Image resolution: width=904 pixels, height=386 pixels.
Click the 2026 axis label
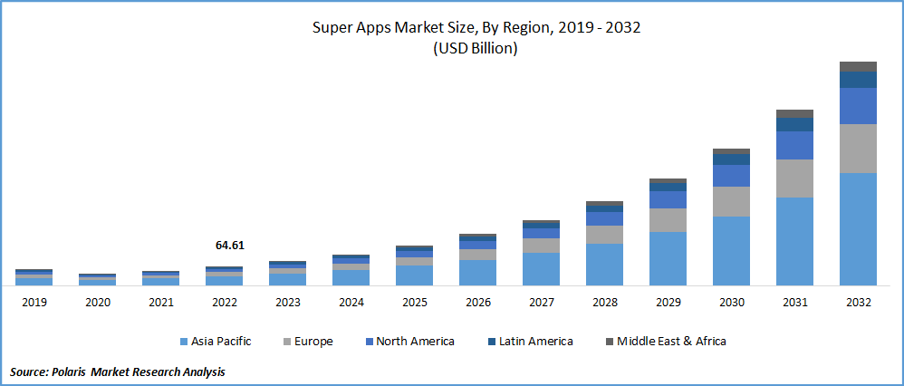(478, 303)
